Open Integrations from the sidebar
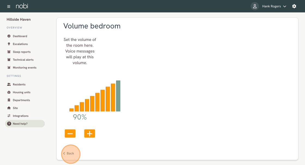The height and width of the screenshot is (165, 305). pos(21,116)
